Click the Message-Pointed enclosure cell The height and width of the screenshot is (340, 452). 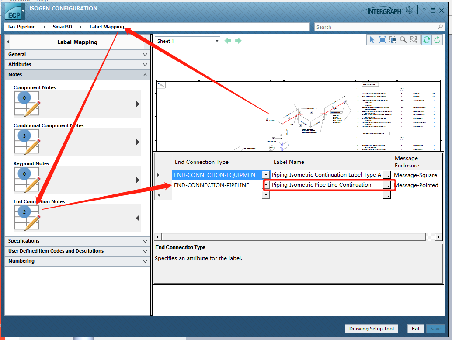point(417,185)
